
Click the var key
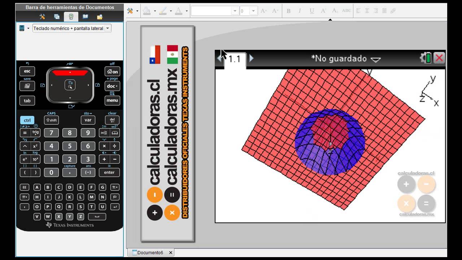tap(88, 120)
